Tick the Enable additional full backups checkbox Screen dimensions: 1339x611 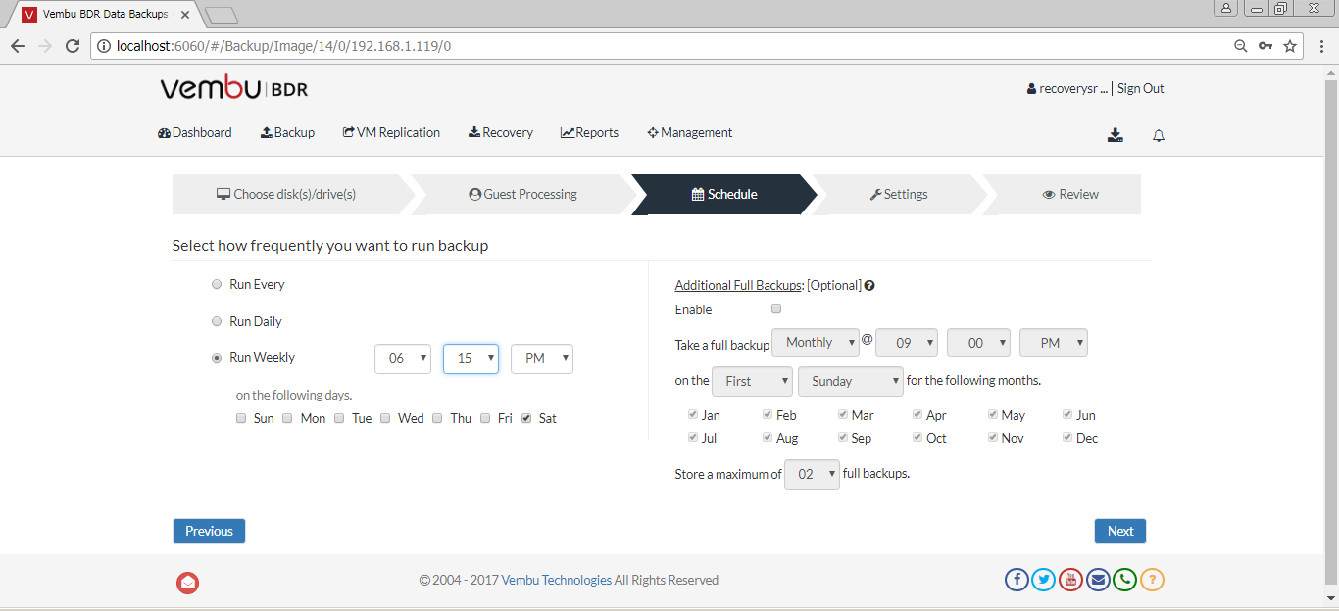point(776,308)
